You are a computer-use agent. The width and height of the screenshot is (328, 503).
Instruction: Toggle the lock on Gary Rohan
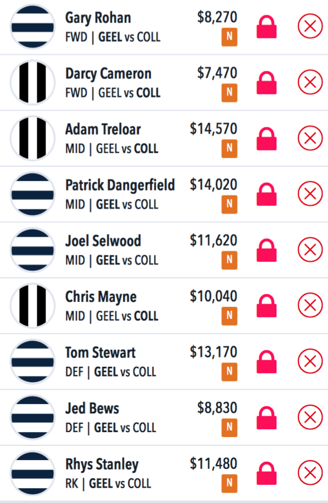point(267,27)
